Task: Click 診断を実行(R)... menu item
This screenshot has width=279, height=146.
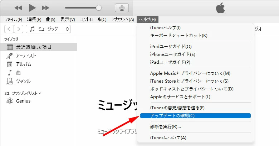Action: (x=166, y=126)
